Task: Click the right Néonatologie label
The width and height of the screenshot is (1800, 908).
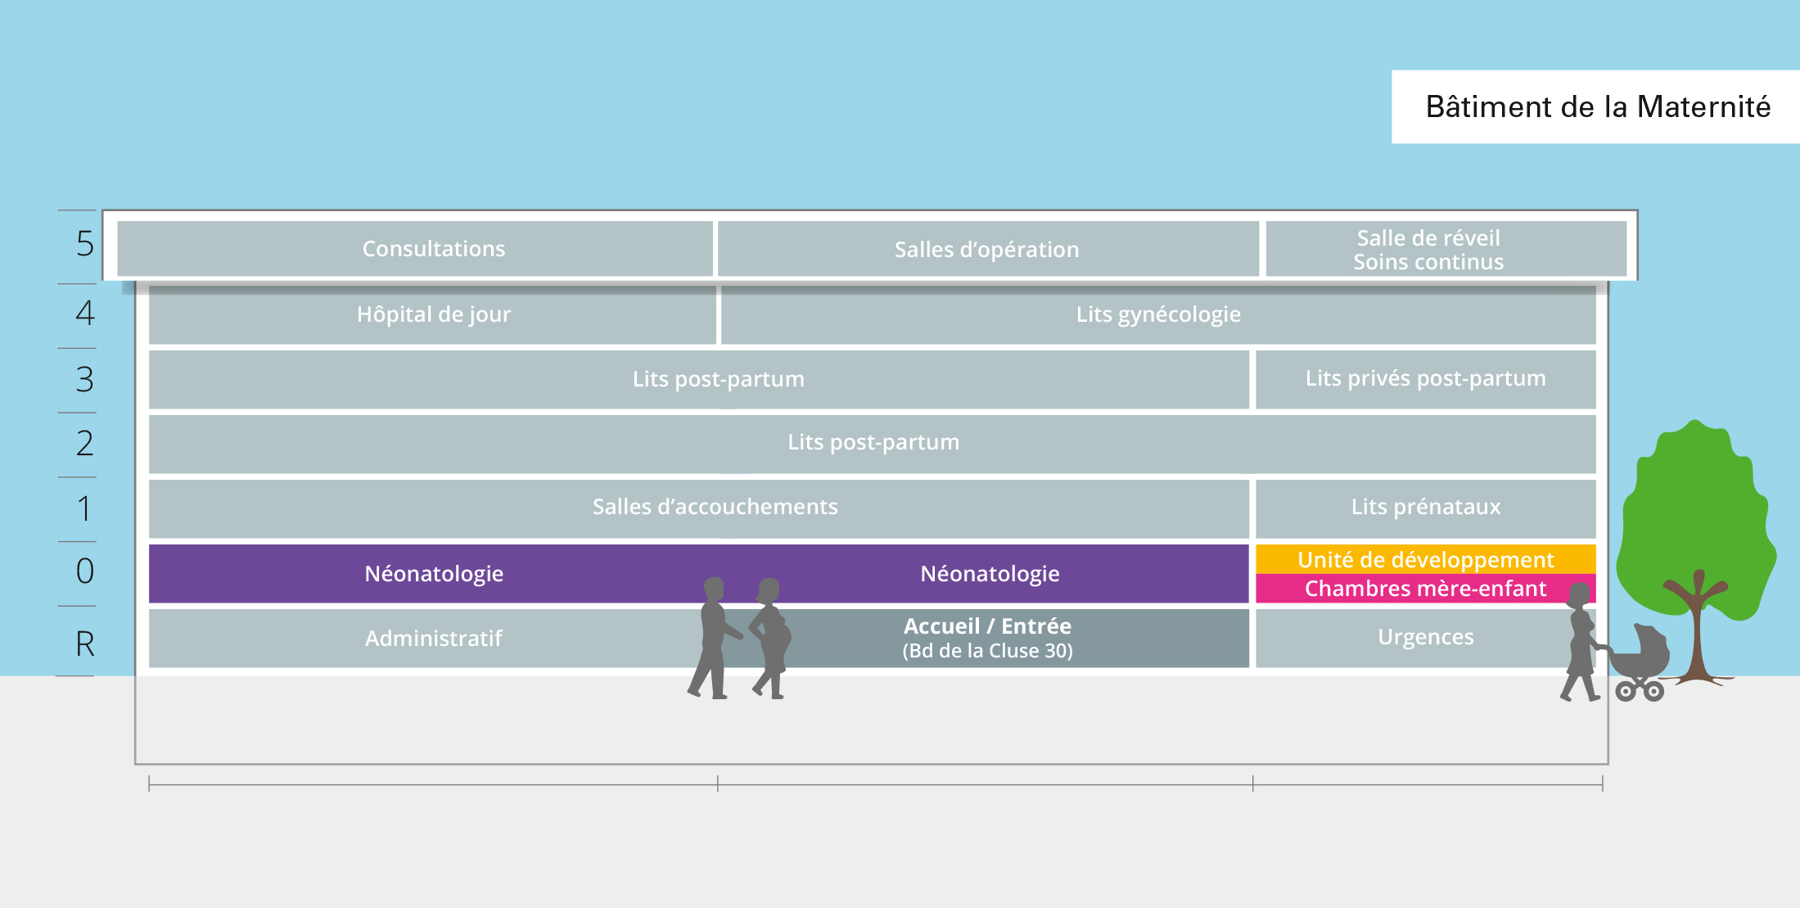Action: pos(990,574)
